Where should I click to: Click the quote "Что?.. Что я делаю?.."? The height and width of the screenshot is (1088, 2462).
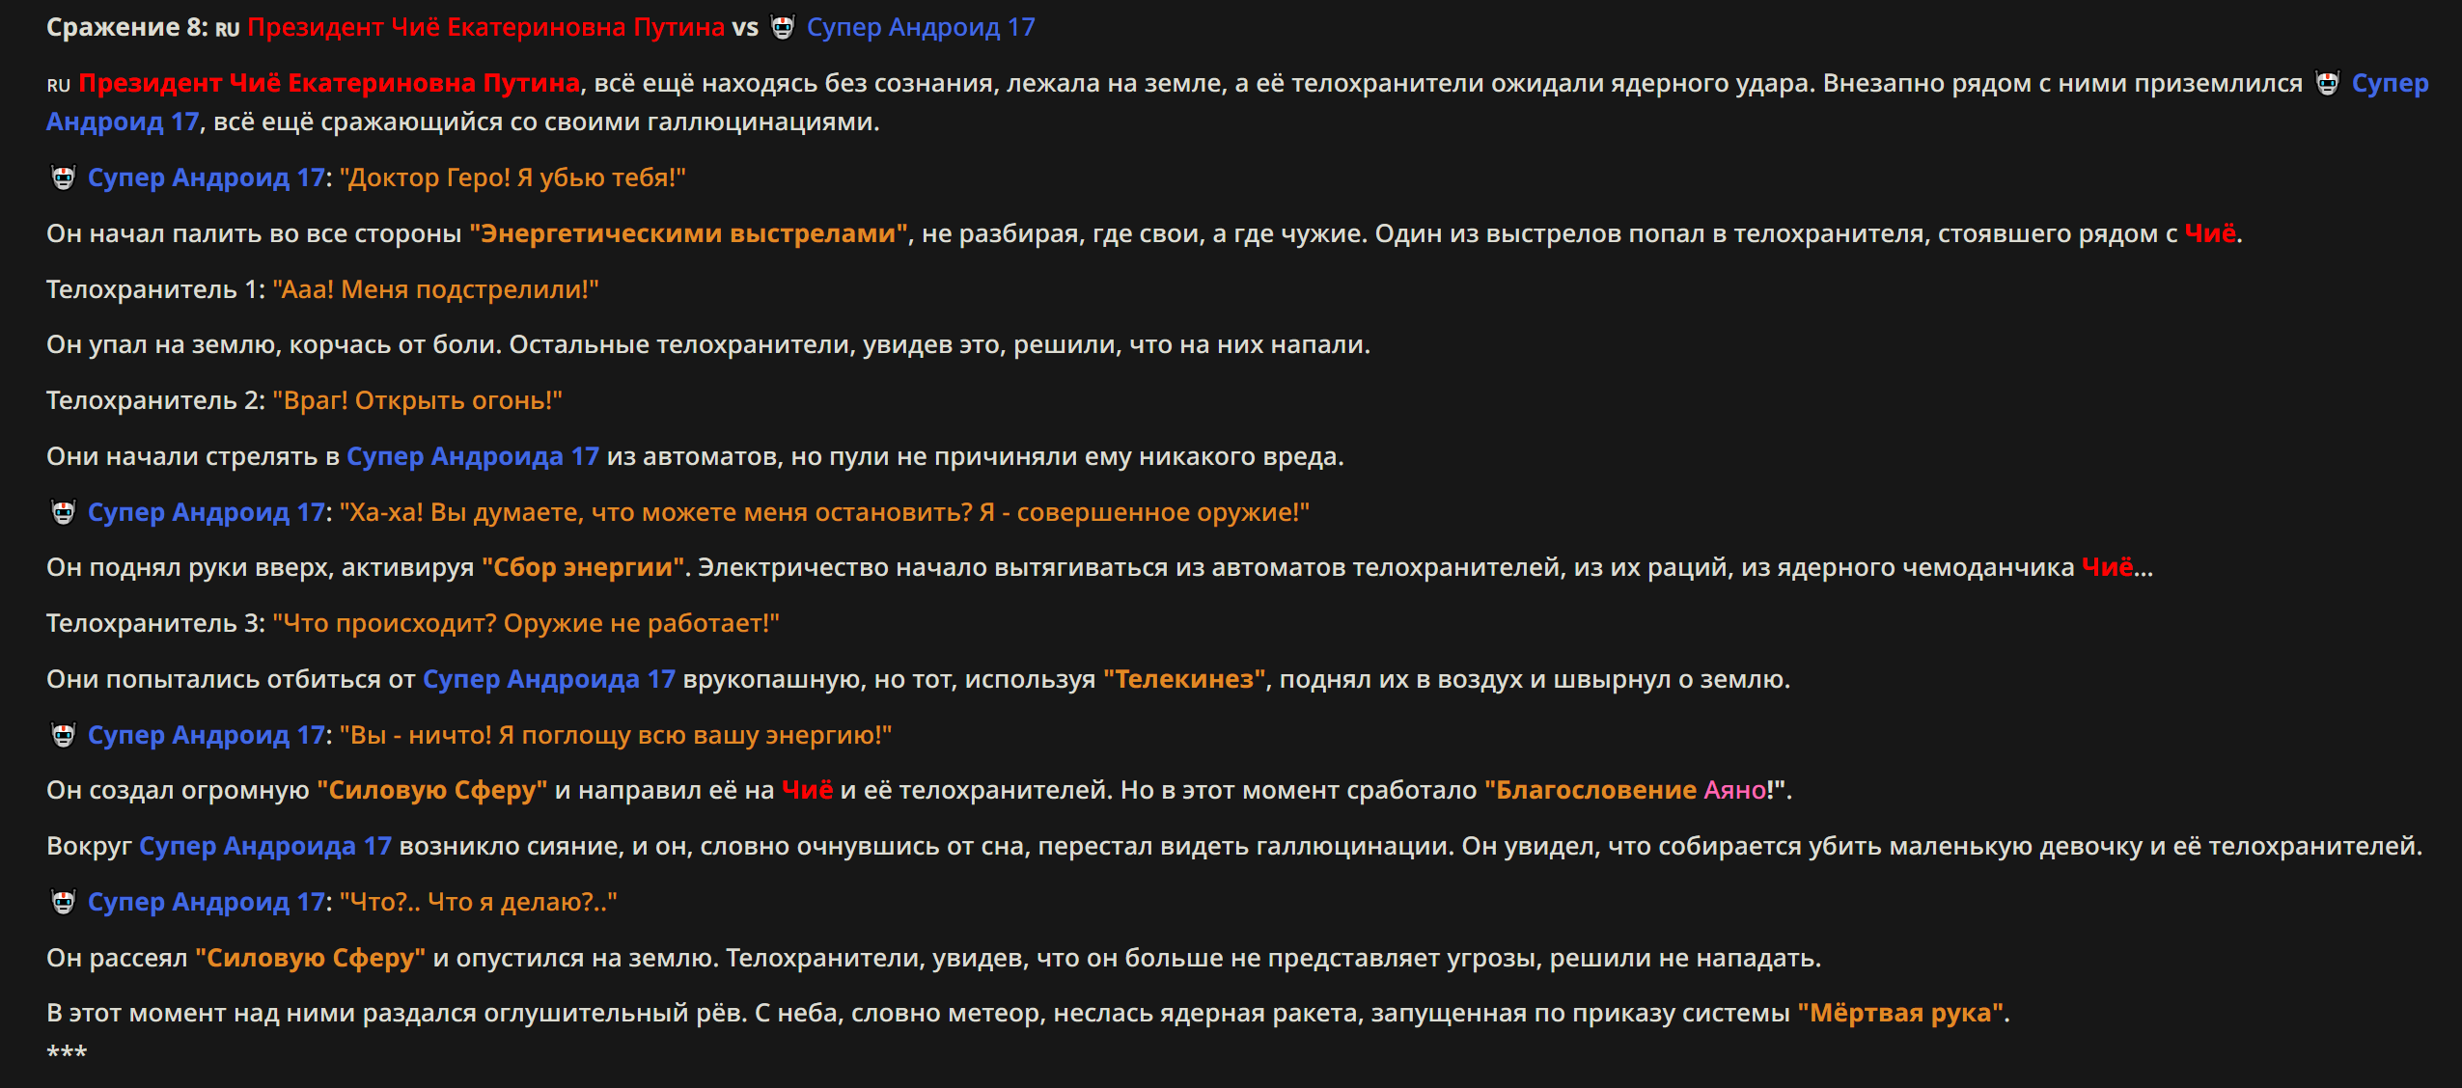pyautogui.click(x=479, y=902)
